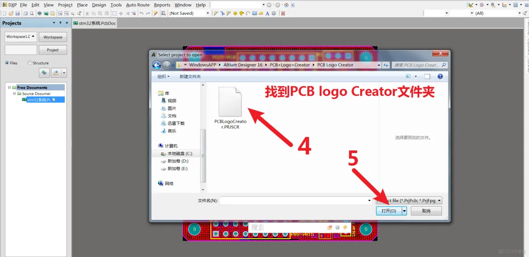Click the Redo arrow icon
Viewport: 529px width, 257px height.
148,13
